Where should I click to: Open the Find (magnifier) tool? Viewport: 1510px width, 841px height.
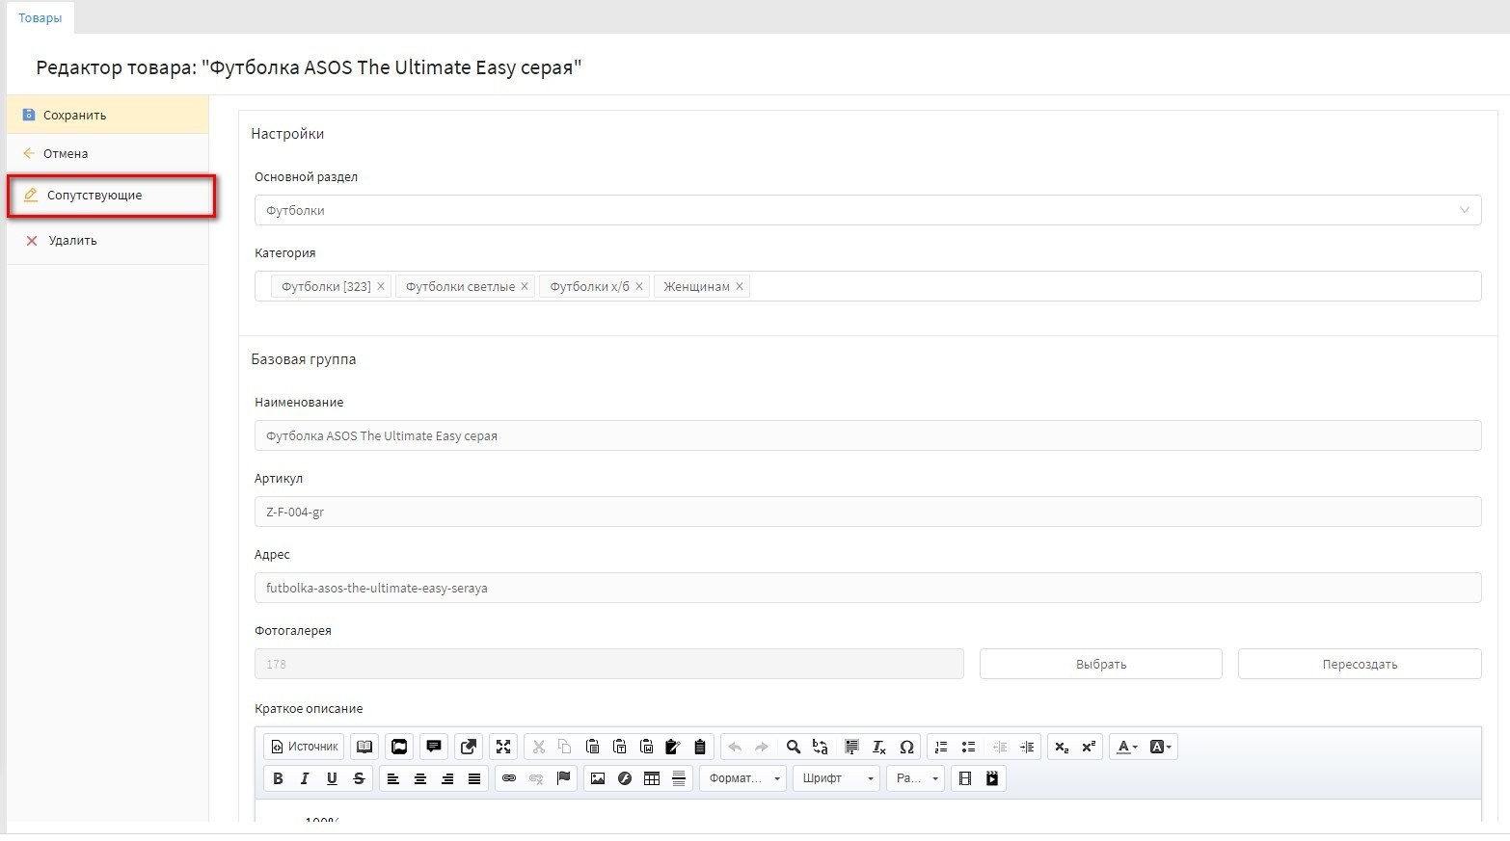(x=793, y=747)
